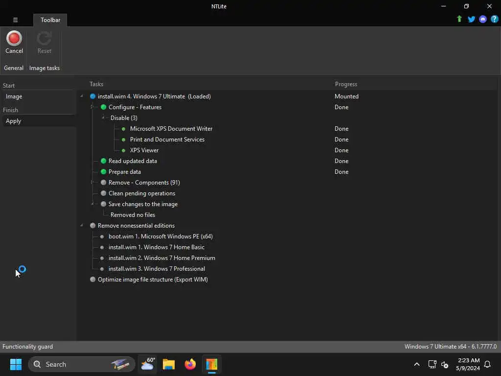Click the taskbar Search box
The height and width of the screenshot is (376, 501).
(82, 364)
